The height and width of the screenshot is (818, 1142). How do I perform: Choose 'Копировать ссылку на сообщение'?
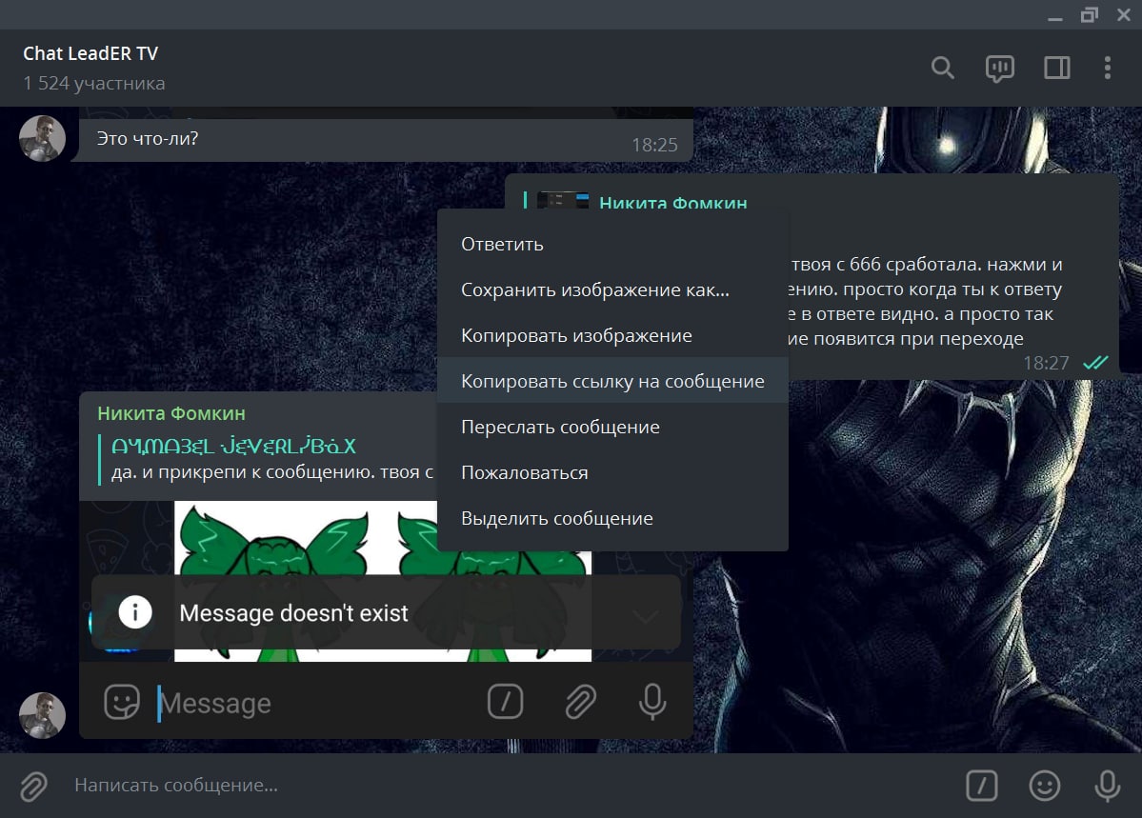pyautogui.click(x=612, y=381)
